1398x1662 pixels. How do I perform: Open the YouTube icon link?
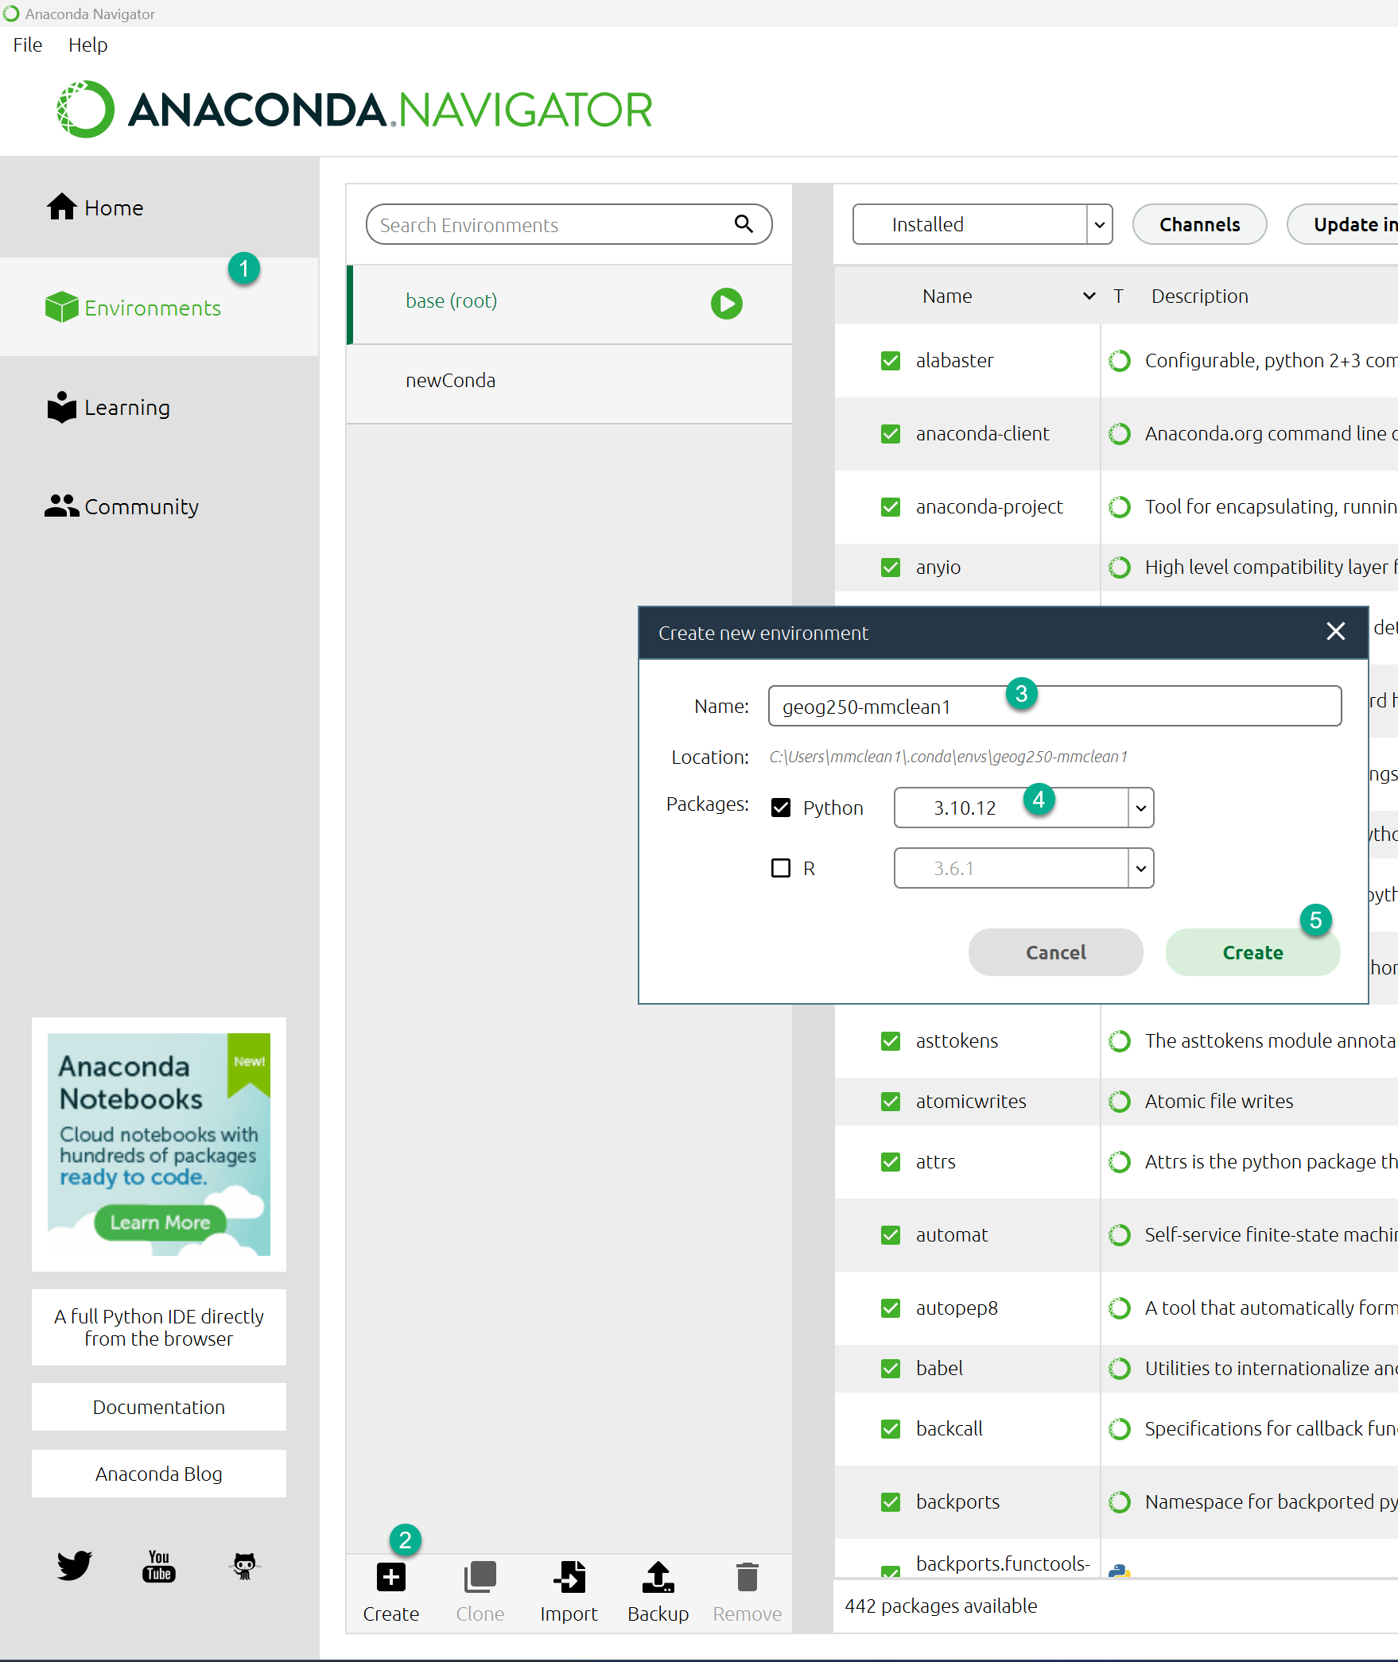tap(159, 1566)
